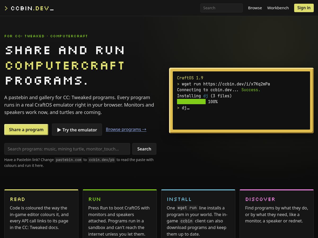Click the wget run command line in terminal
This screenshot has width=318, height=238.
pos(223,84)
